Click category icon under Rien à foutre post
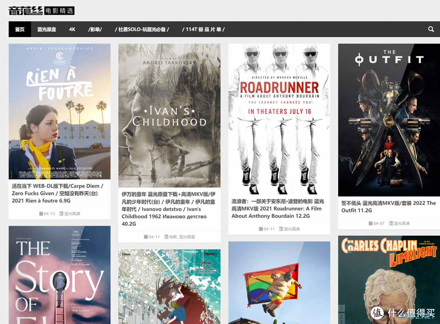This screenshot has height=324, width=440. (x=62, y=214)
